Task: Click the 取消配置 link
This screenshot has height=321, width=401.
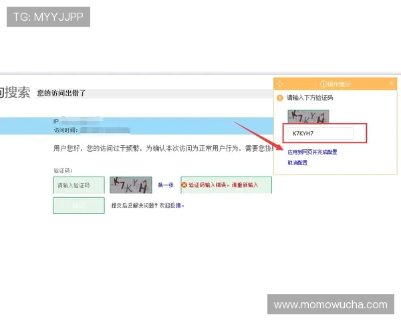Action: [297, 163]
